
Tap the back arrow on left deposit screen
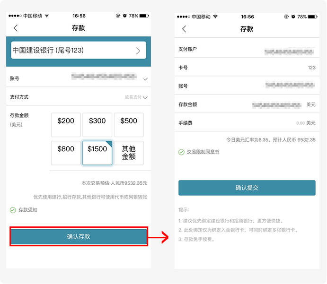(x=15, y=28)
